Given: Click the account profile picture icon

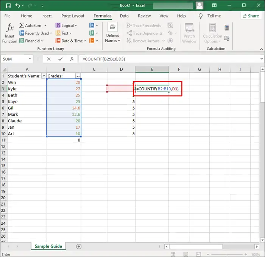Looking at the screenshot, I should (200, 5).
